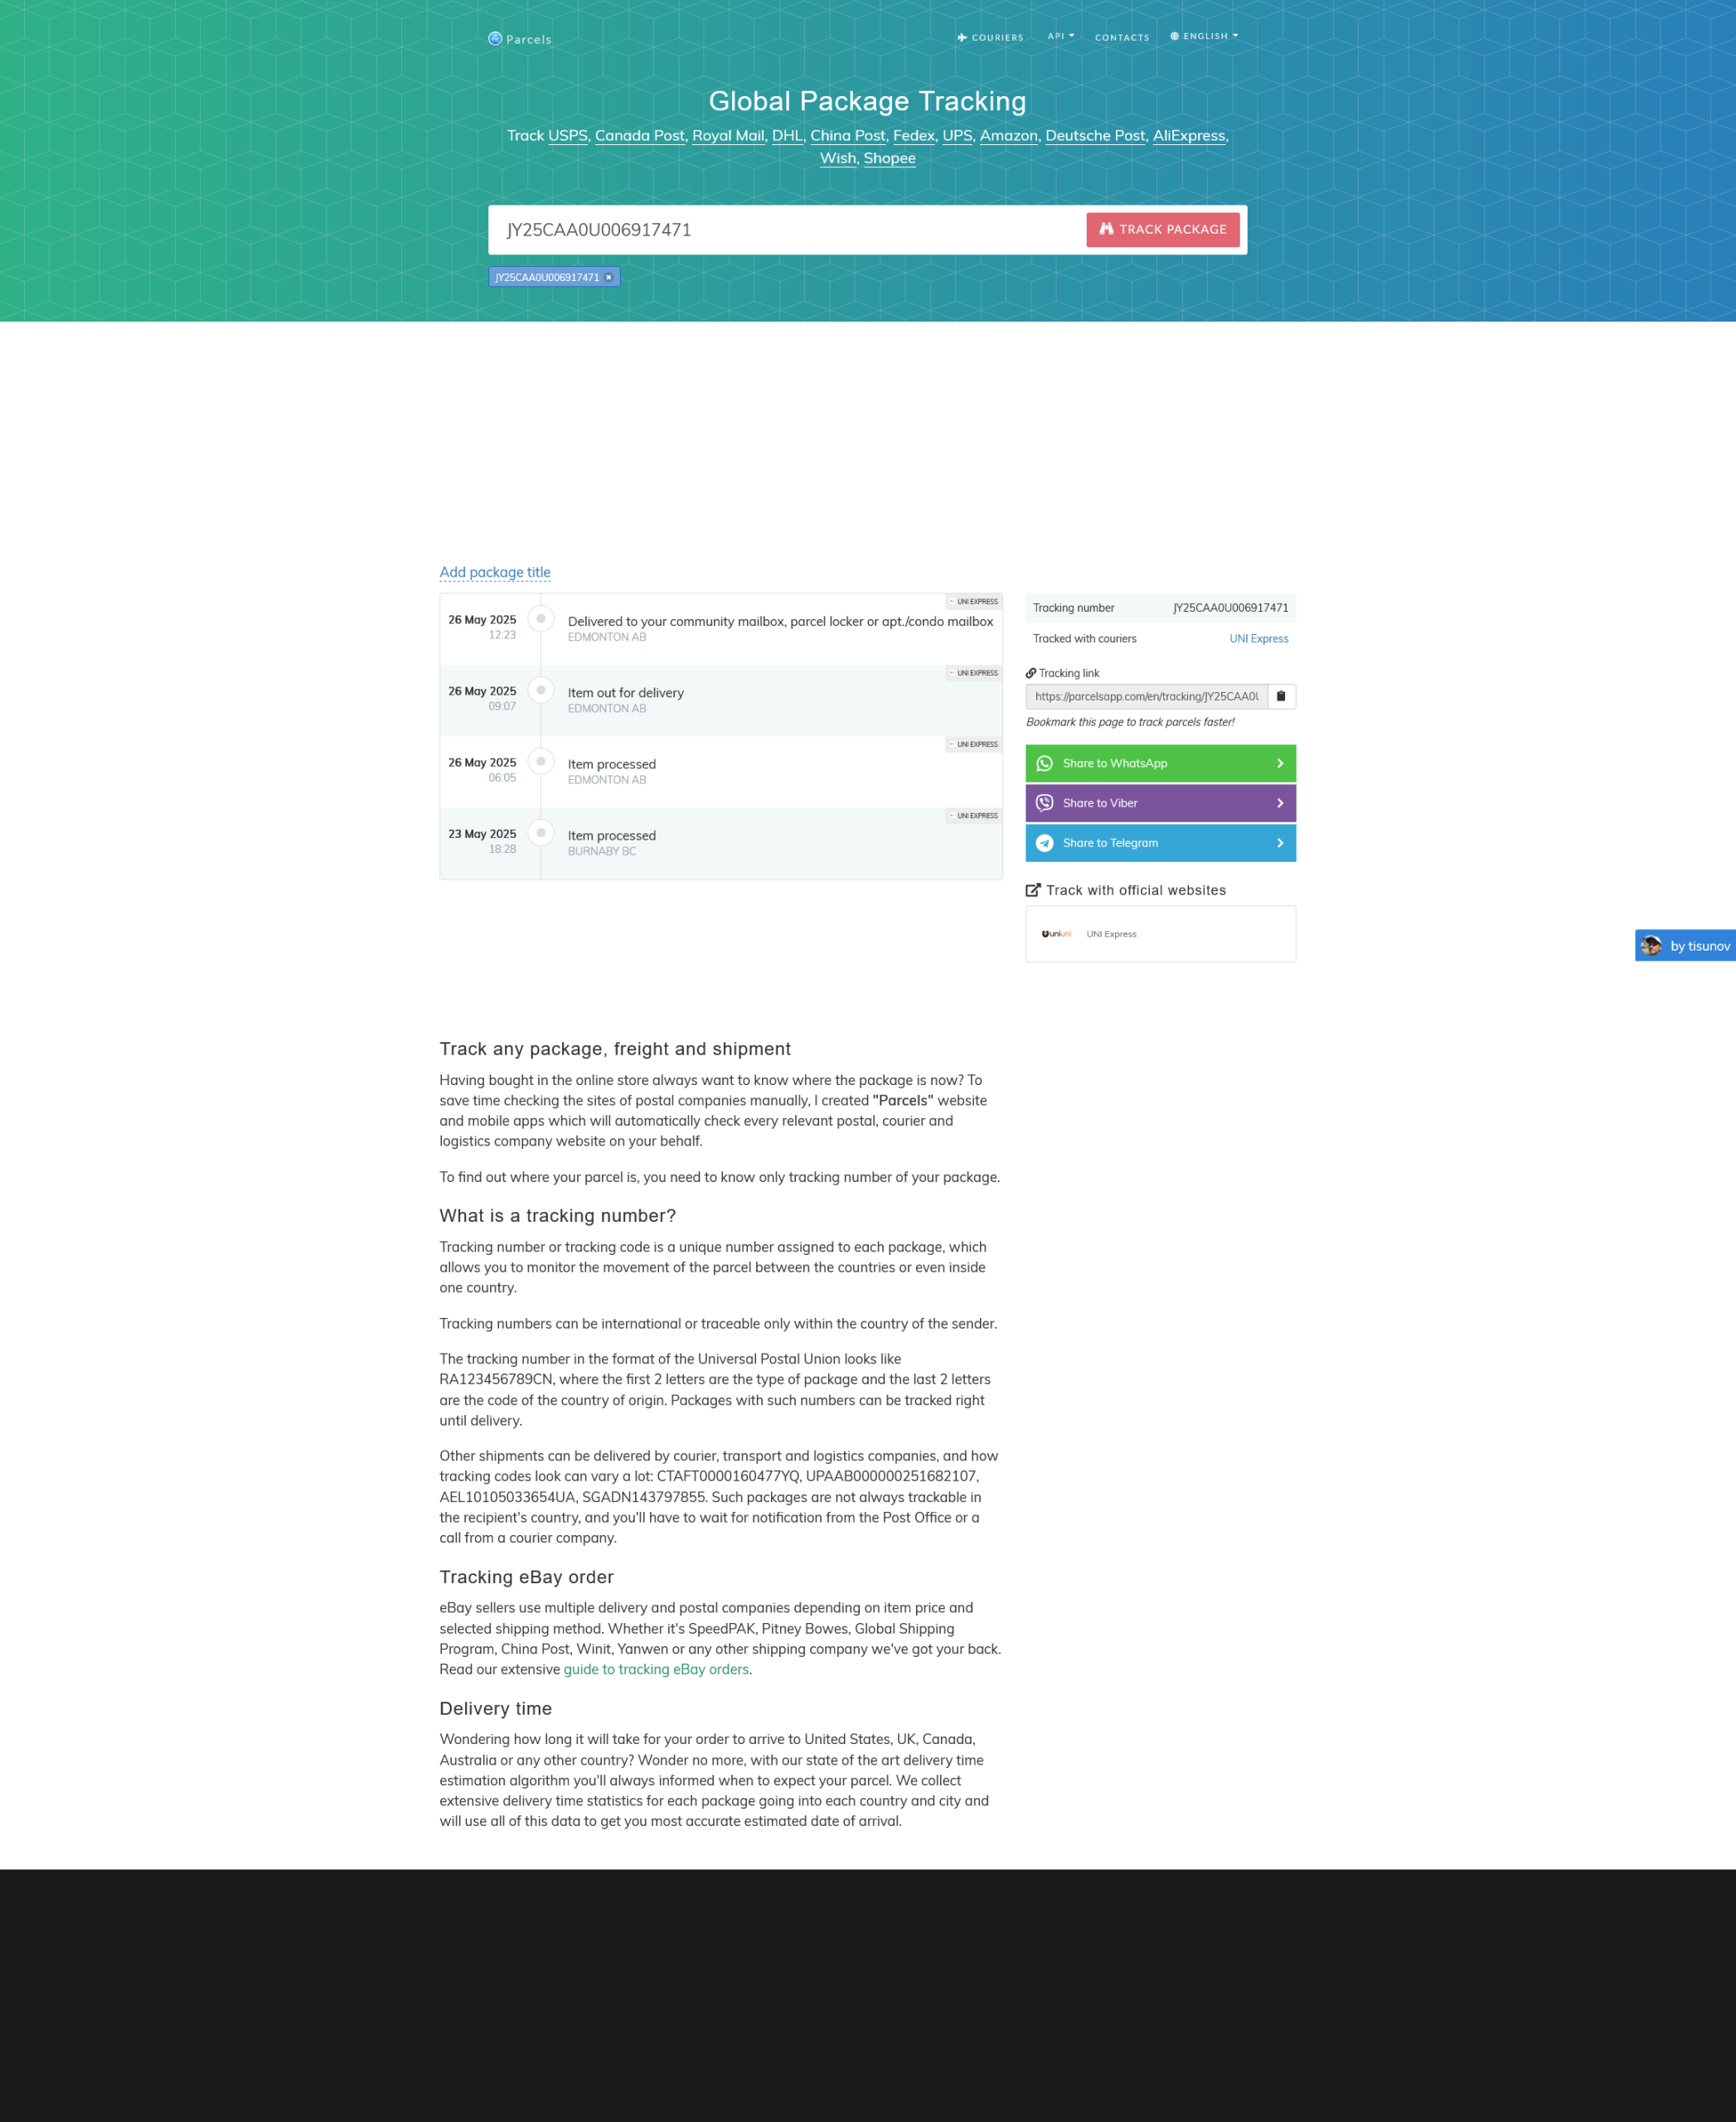The width and height of the screenshot is (1736, 2122).
Task: Click the by tisunov badge
Action: (1685, 946)
